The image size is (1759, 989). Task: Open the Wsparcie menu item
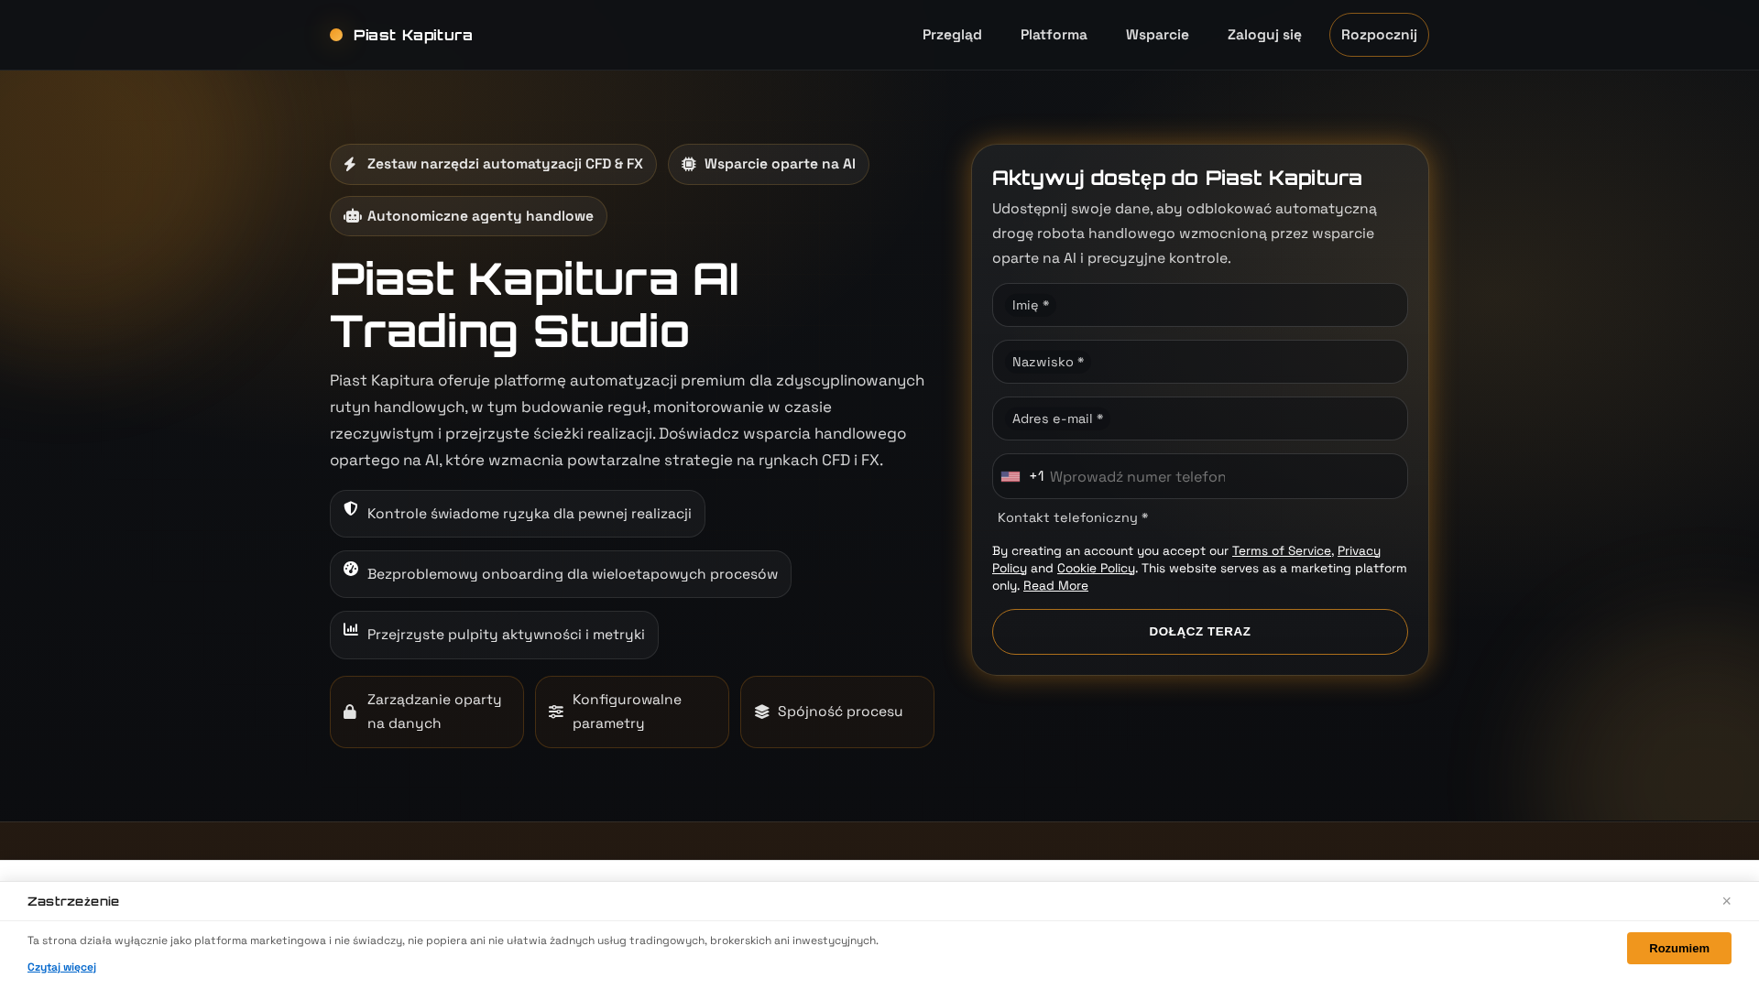tap(1157, 35)
